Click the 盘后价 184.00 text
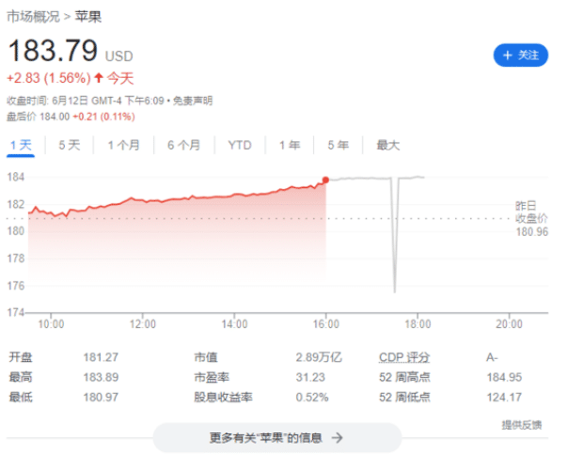583x455 pixels. coord(39,117)
